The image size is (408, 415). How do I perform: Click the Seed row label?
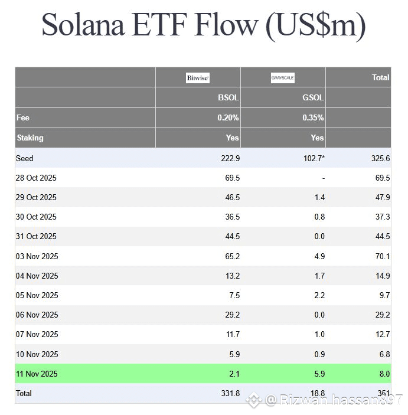[25, 158]
